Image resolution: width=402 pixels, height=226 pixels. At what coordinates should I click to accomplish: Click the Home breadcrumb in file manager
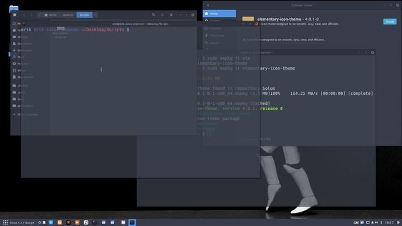pyautogui.click(x=51, y=15)
